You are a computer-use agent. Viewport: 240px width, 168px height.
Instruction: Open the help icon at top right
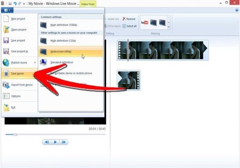pyautogui.click(x=237, y=10)
